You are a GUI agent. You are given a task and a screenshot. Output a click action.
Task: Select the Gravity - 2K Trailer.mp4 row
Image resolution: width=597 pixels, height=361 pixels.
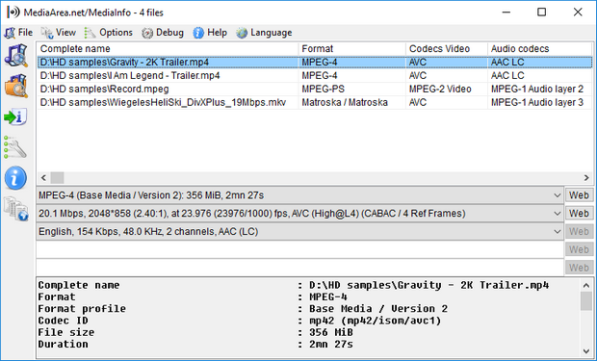coord(315,63)
